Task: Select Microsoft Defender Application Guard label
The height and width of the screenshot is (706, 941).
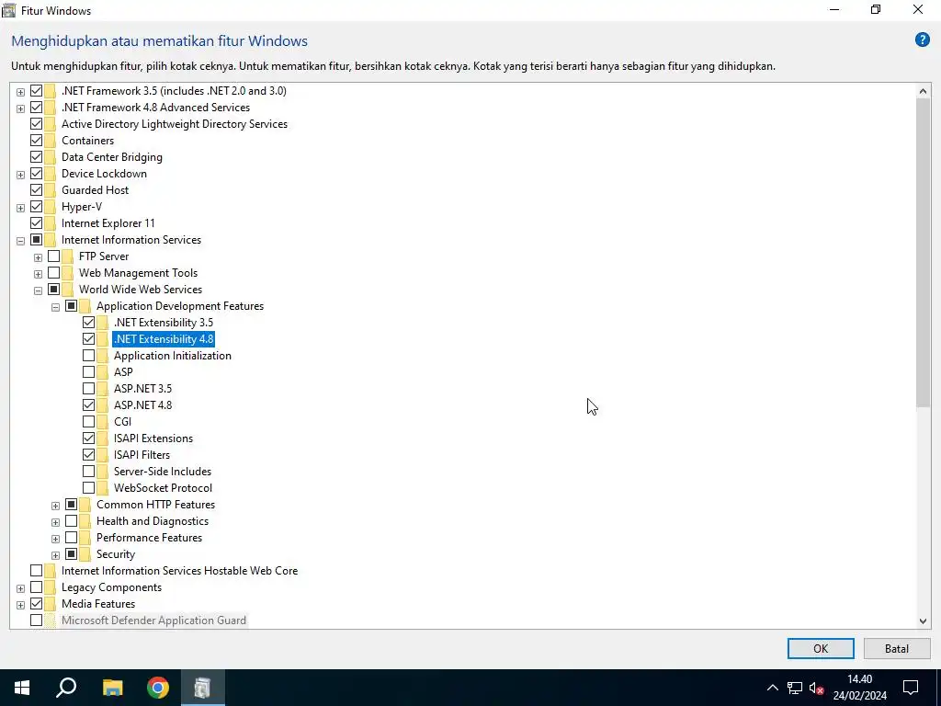Action: [153, 621]
